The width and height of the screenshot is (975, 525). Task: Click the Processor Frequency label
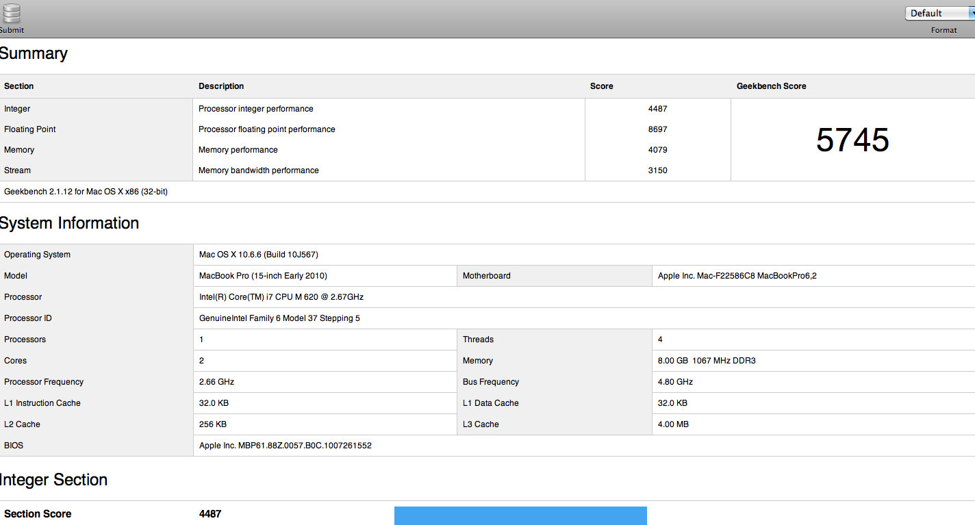pyautogui.click(x=44, y=382)
